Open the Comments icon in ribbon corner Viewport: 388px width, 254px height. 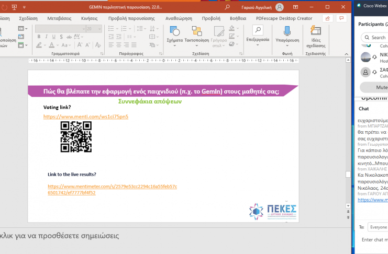point(341,18)
